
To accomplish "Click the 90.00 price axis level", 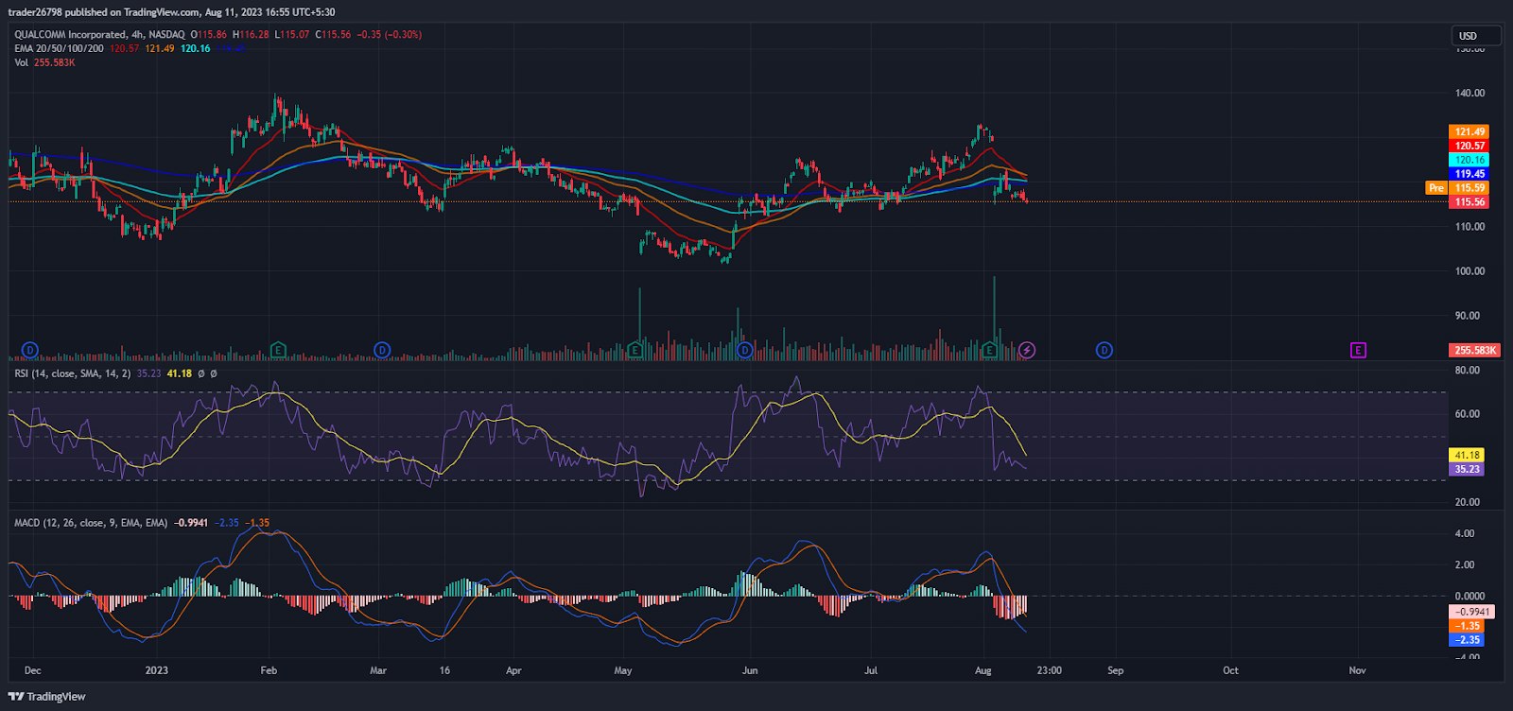I will click(x=1467, y=316).
